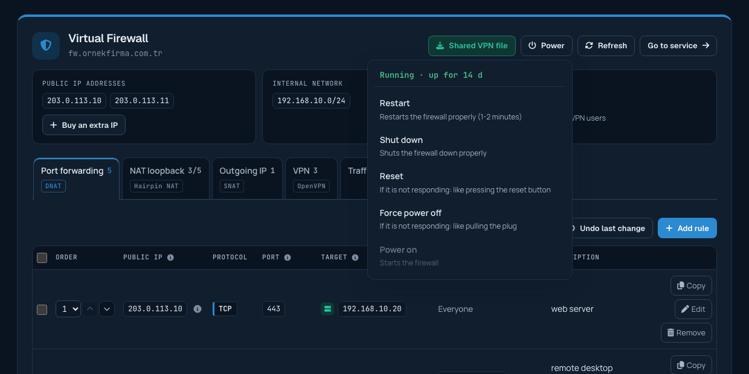Switch to the Port forwarding tab

coord(76,179)
